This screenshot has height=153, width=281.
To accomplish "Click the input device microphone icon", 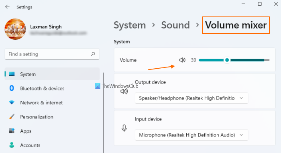I will tap(124, 128).
